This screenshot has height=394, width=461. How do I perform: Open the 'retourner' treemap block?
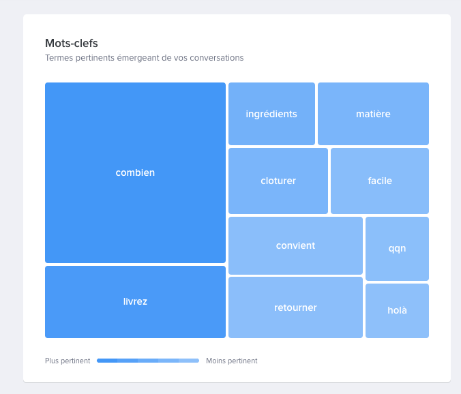click(295, 307)
